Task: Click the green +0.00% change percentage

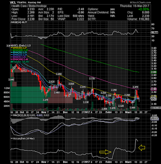Action: [x=144, y=9]
